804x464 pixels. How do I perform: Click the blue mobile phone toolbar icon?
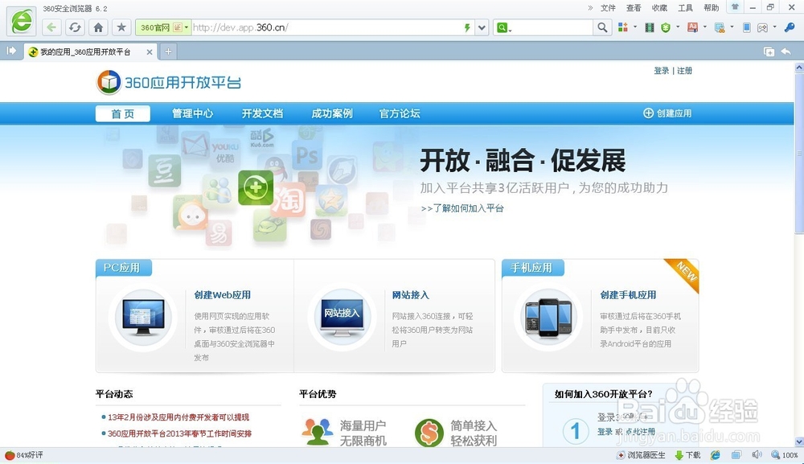[x=747, y=27]
